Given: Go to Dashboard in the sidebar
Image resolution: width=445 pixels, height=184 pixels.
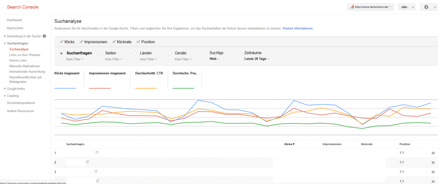Looking at the screenshot, I should click(x=14, y=20).
